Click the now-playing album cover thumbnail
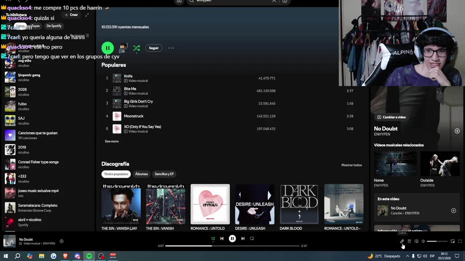Screen dimensions: 465x261 pos(9,241)
